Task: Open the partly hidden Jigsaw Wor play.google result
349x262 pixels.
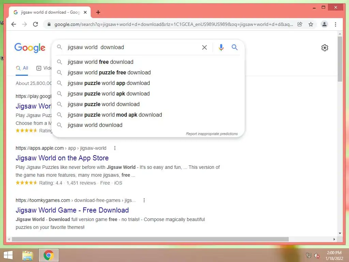Action: coord(33,106)
